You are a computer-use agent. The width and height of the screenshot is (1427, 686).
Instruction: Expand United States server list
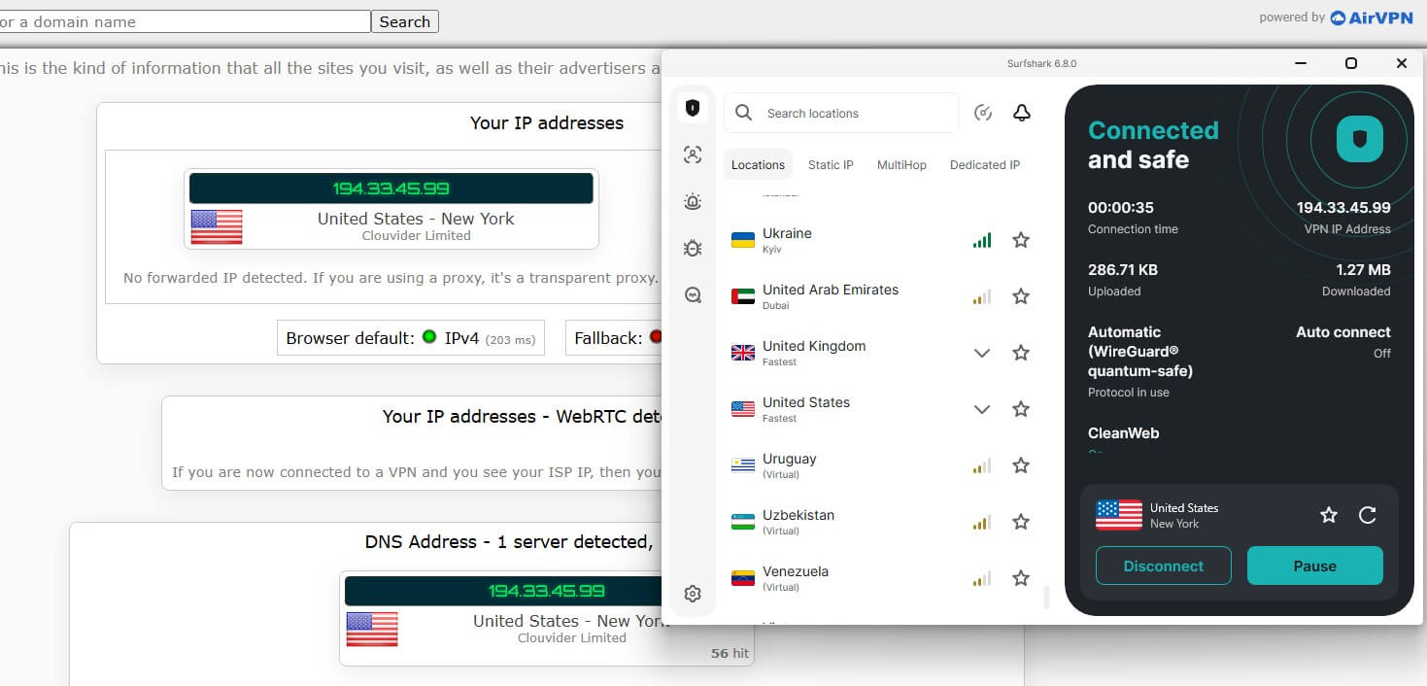coord(982,409)
